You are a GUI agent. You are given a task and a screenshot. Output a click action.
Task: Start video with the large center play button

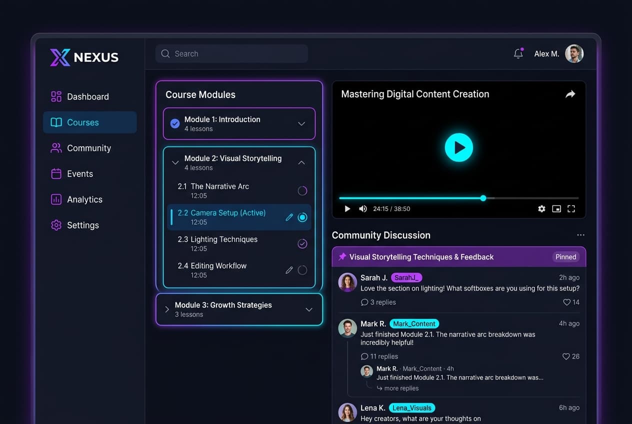[x=458, y=147]
